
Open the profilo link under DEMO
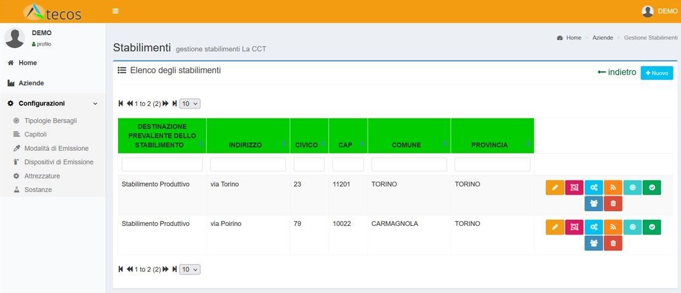[42, 44]
